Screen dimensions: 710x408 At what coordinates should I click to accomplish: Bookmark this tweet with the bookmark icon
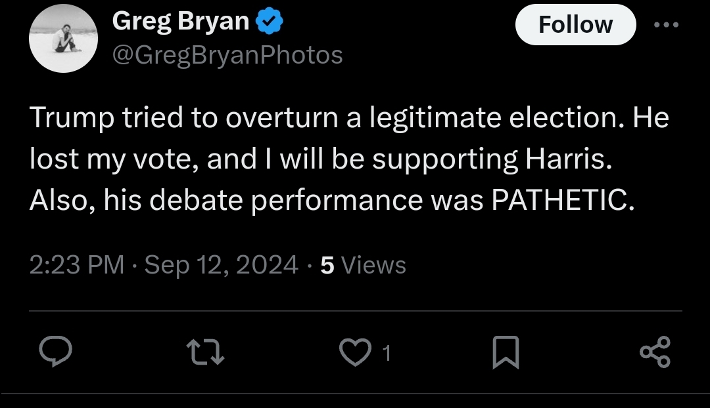(x=506, y=352)
